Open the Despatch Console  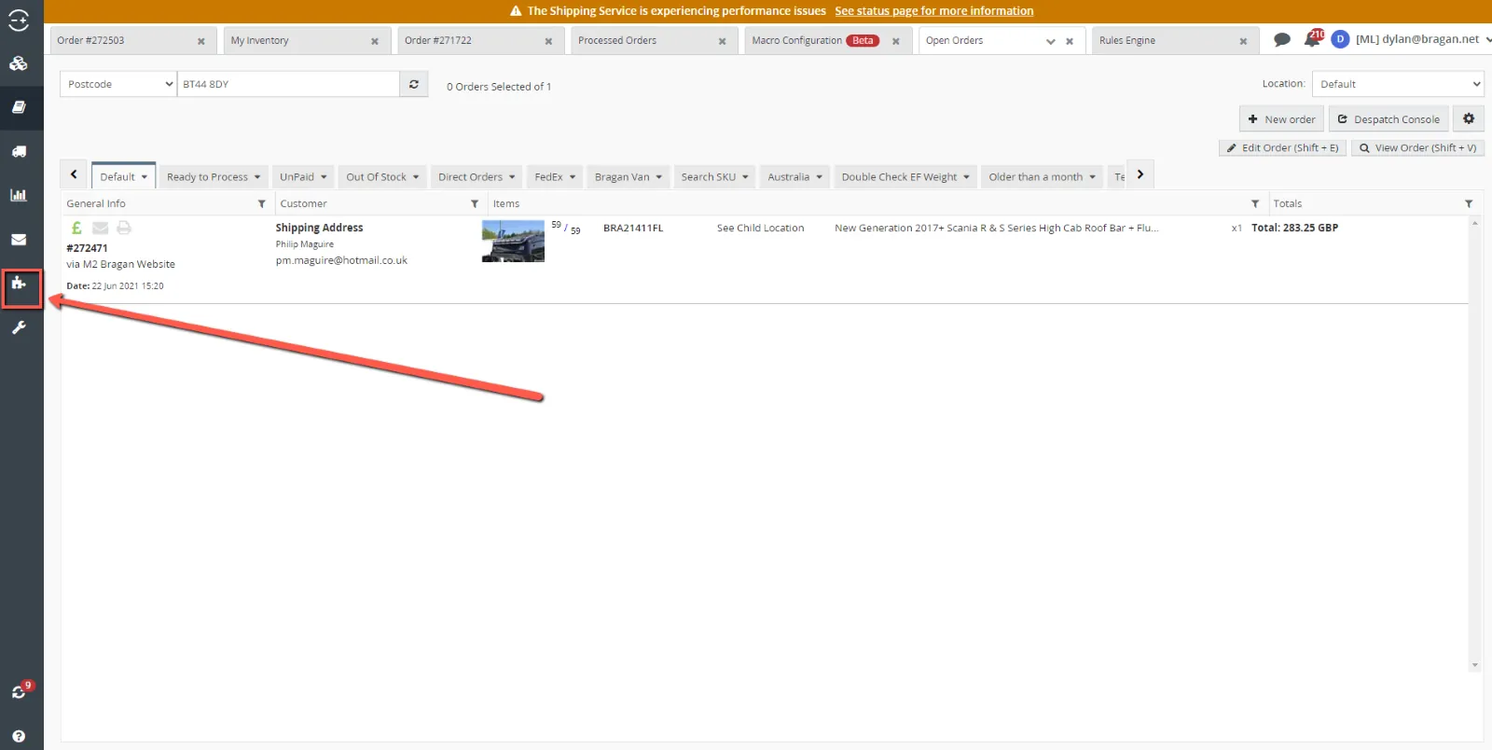point(1388,118)
